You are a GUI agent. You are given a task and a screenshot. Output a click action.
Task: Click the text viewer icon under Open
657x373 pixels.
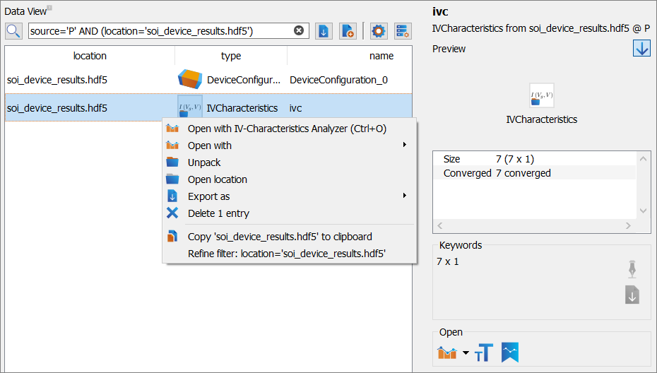tap(484, 353)
